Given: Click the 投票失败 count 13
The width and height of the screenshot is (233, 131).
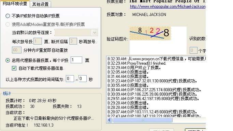Looking at the screenshot, I should click(x=79, y=107).
